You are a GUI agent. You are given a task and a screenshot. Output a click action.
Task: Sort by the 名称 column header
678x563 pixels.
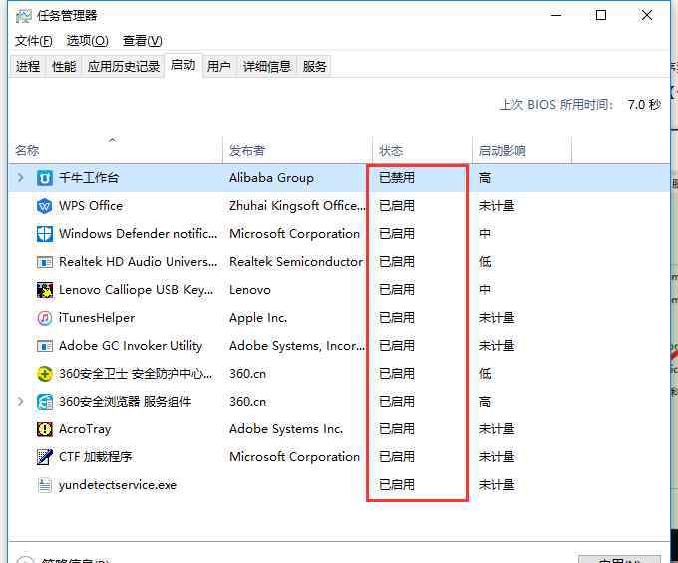pyautogui.click(x=115, y=149)
